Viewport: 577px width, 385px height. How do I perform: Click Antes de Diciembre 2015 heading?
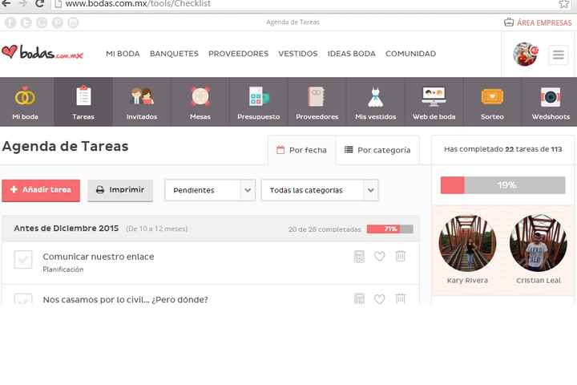click(x=67, y=229)
